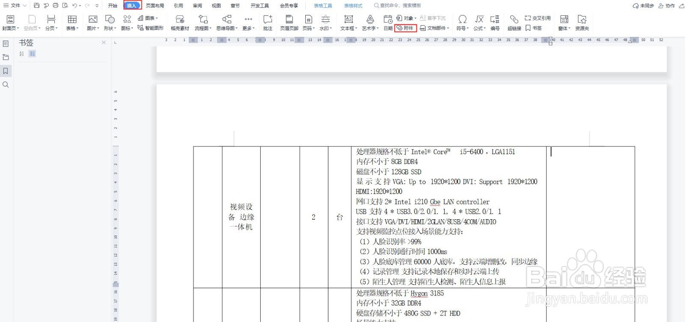Expand the 更多 (more) dropdown
685x322 pixels.
click(248, 23)
